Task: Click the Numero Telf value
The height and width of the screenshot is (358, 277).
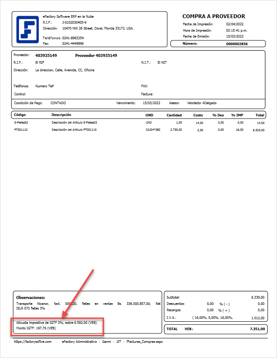Action: (45, 86)
